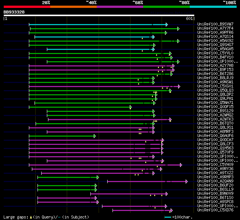The height and width of the screenshot is (220, 240).
Task: Click the purple alignment bar of UniRef100_A2Y7H8
Action: [101, 66]
